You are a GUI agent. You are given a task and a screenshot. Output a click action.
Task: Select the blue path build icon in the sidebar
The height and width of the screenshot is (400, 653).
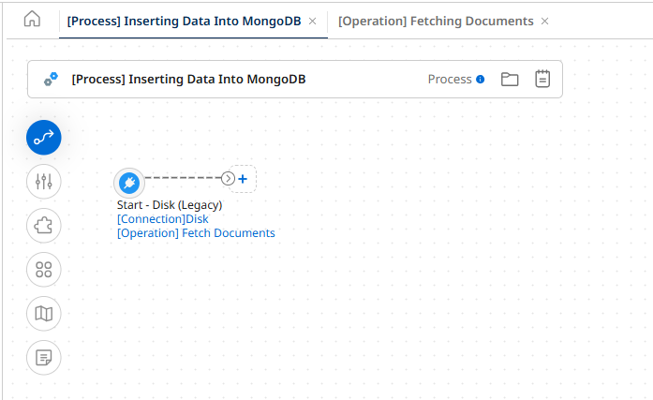pyautogui.click(x=44, y=138)
